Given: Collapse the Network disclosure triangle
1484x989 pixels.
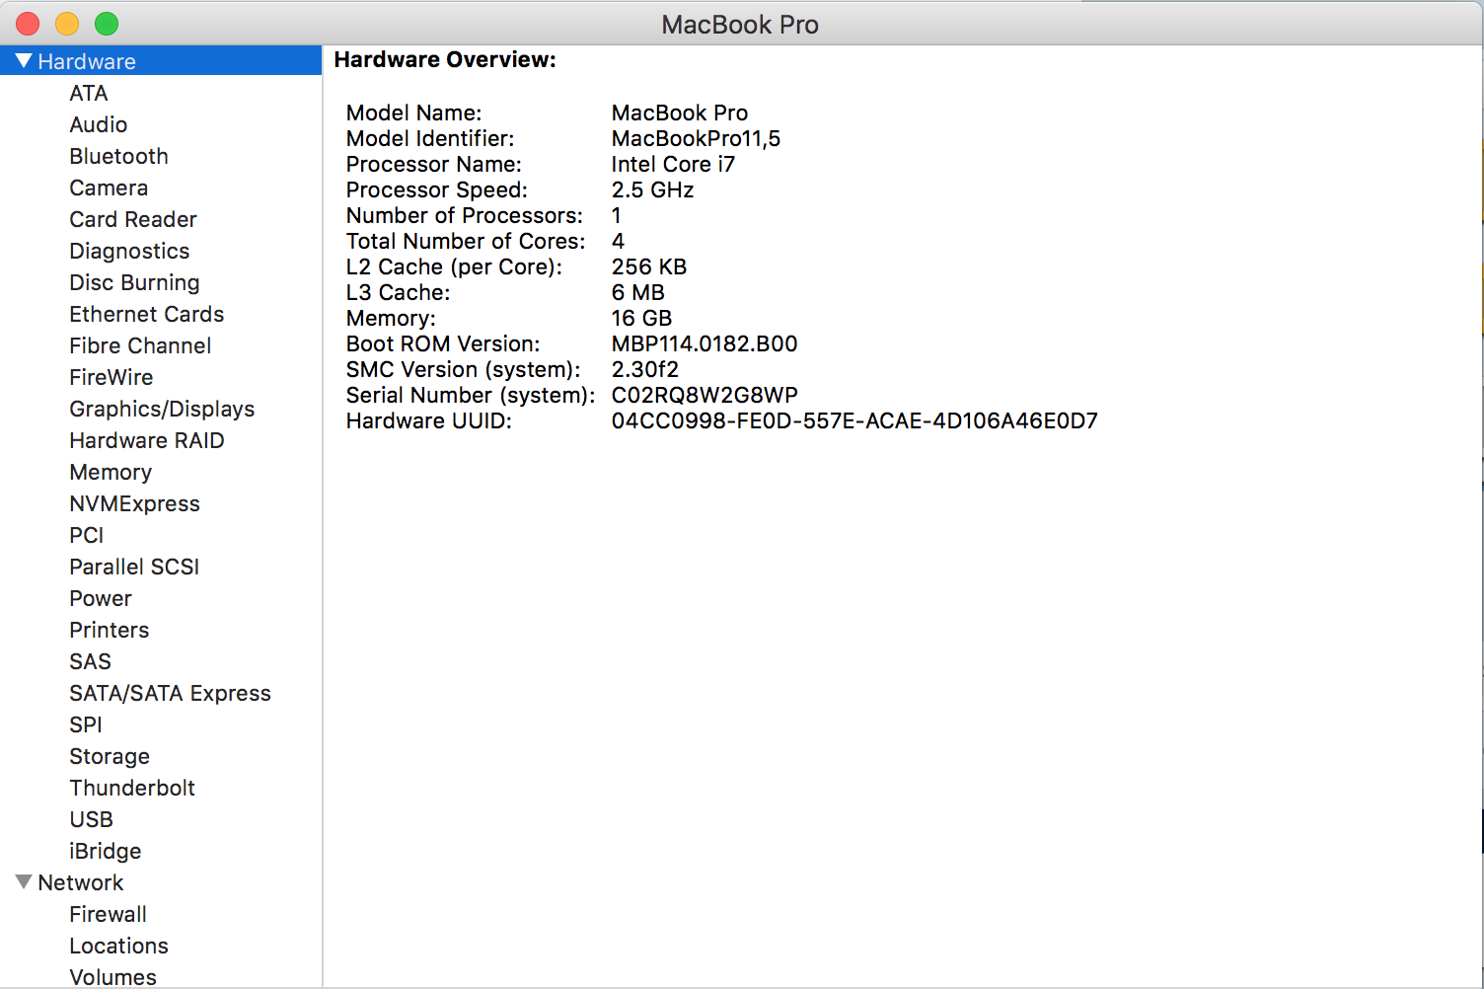Looking at the screenshot, I should 24,882.
